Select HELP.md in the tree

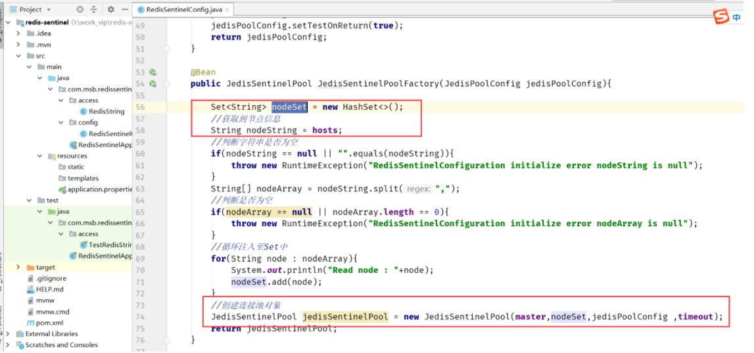click(x=49, y=289)
